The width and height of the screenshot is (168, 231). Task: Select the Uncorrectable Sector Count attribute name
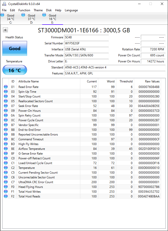(36, 177)
